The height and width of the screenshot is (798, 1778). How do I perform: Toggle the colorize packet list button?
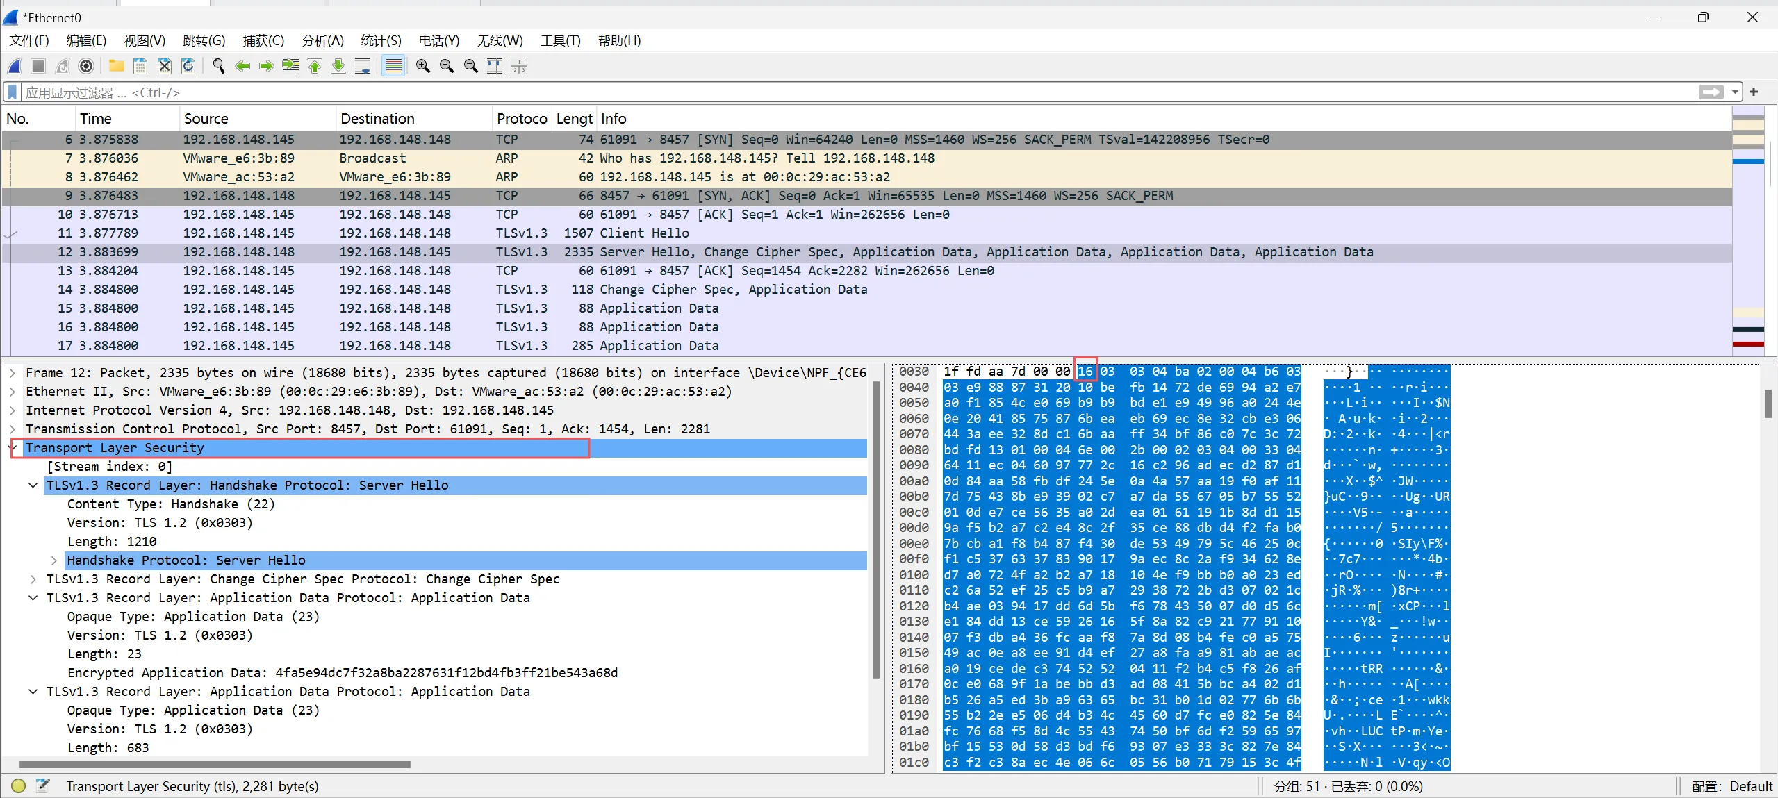pos(393,66)
